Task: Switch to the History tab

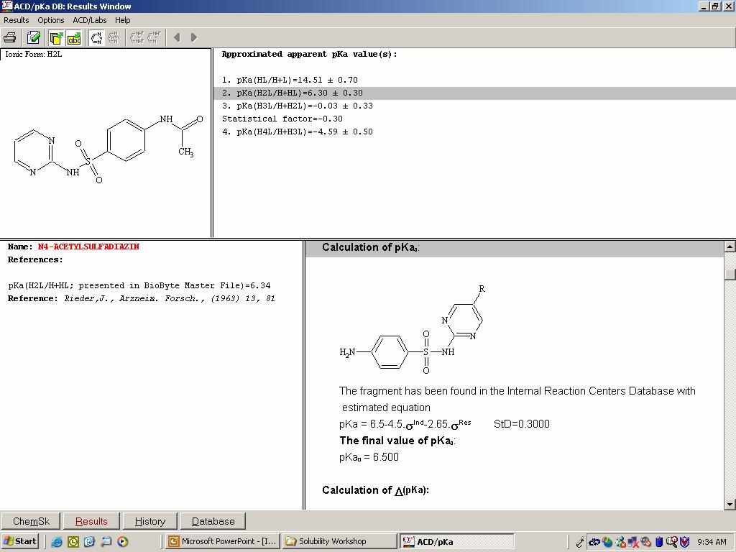Action: [x=149, y=522]
